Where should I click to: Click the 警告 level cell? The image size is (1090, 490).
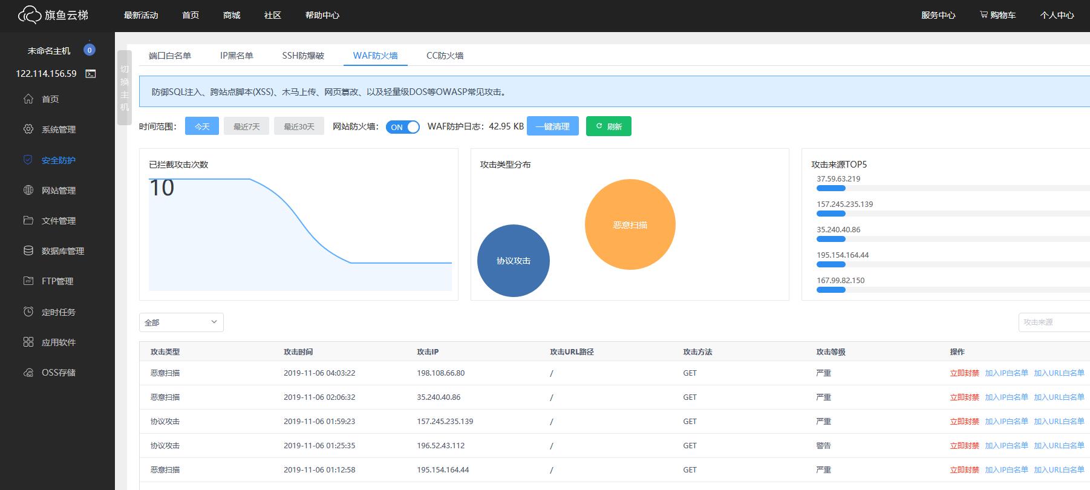coord(823,446)
